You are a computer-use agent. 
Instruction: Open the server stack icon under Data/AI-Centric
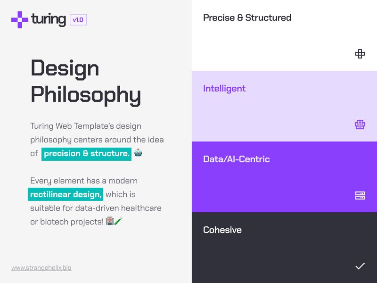(360, 195)
